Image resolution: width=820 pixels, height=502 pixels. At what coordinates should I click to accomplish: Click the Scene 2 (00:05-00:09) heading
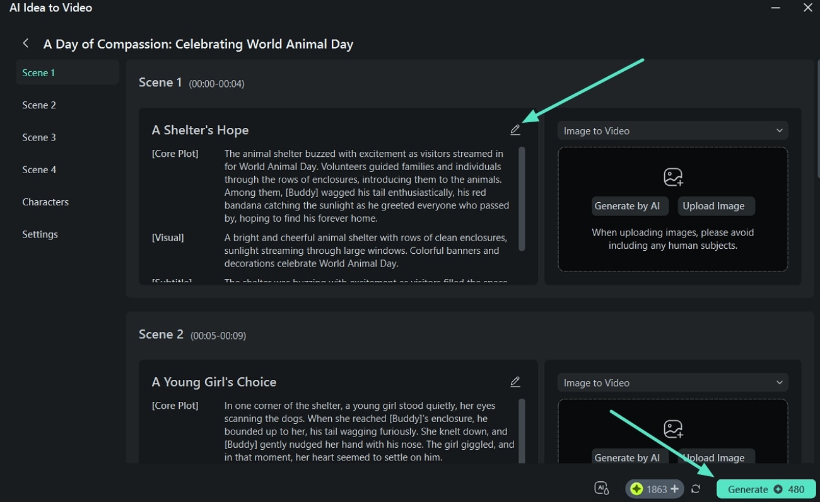(192, 334)
